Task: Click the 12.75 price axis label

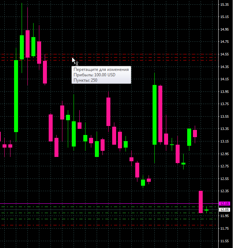Action: point(224,166)
